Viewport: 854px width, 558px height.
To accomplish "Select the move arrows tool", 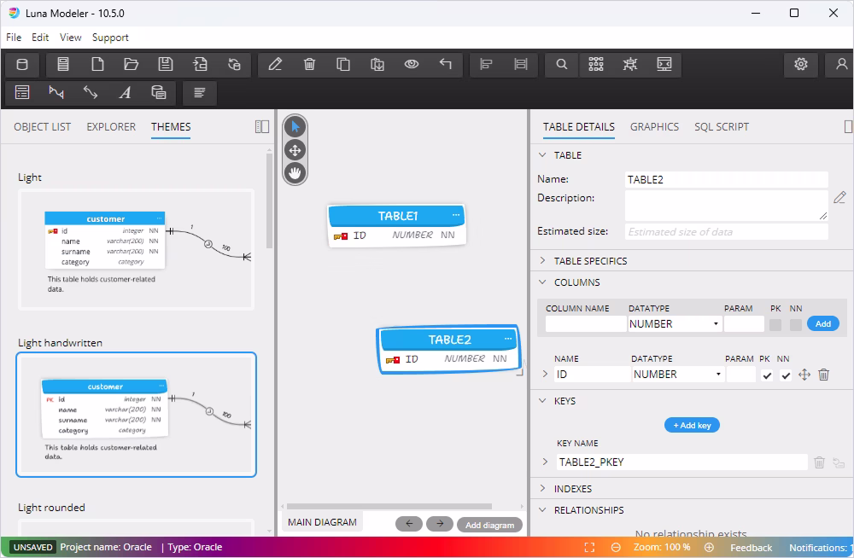I will pyautogui.click(x=295, y=150).
